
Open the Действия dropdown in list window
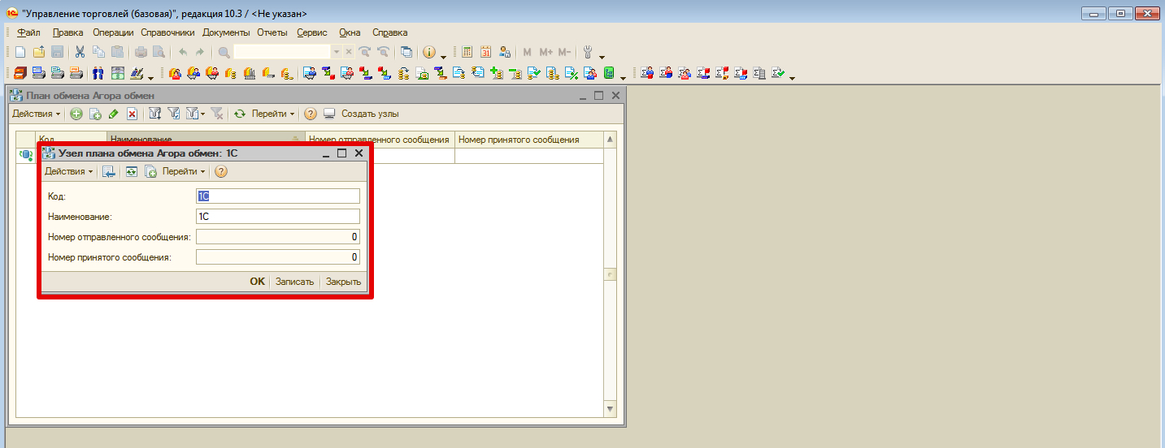click(36, 114)
